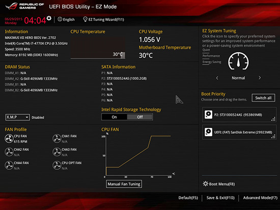The height and width of the screenshot is (210, 280).
Task: Select UEFI: (FAT) SanDisk Extreme boot entry
Action: point(239,132)
